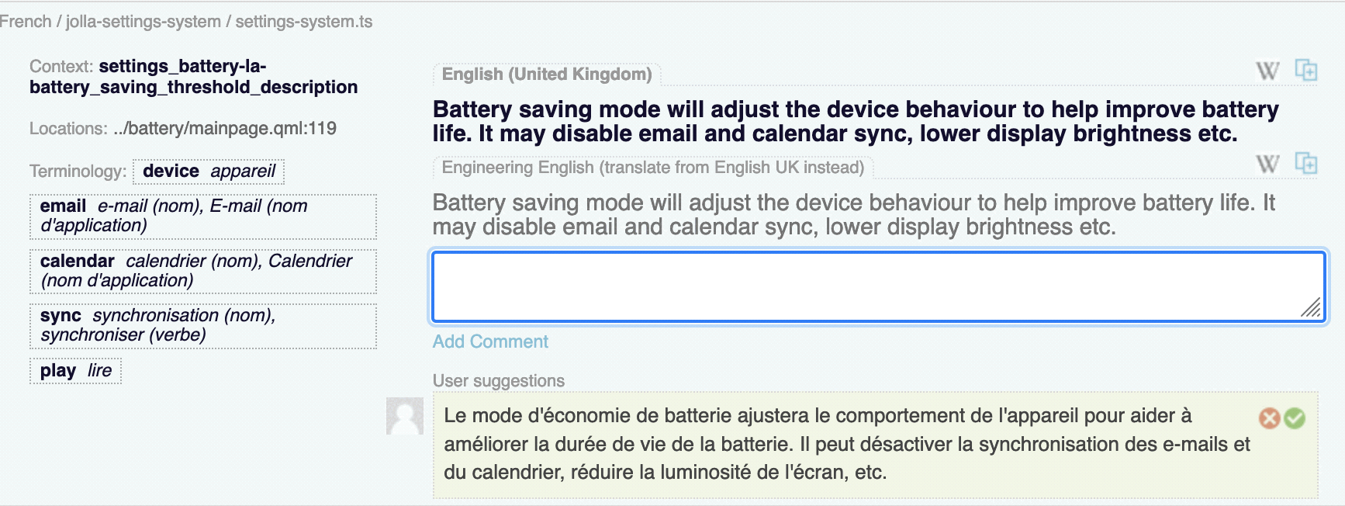Select the 'sync' terminology entry
1345x506 pixels.
pyautogui.click(x=202, y=325)
